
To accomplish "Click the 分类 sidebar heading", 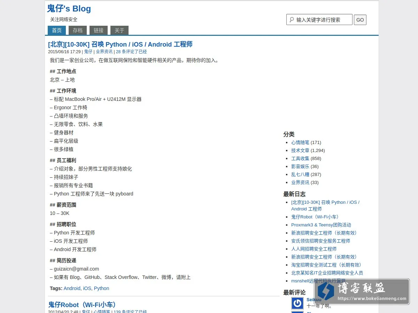I will click(x=289, y=134).
